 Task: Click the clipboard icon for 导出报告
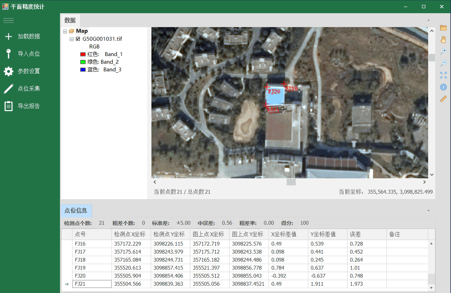click(x=8, y=106)
